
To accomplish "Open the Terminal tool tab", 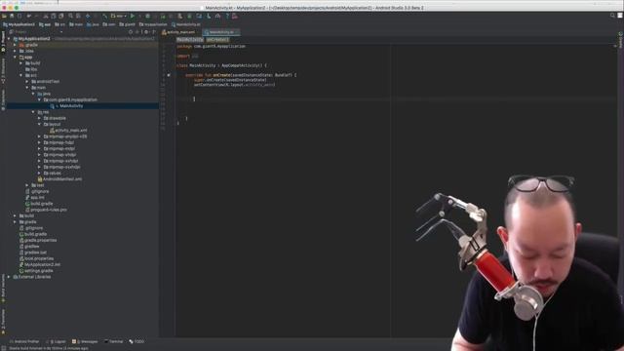I will (x=114, y=341).
